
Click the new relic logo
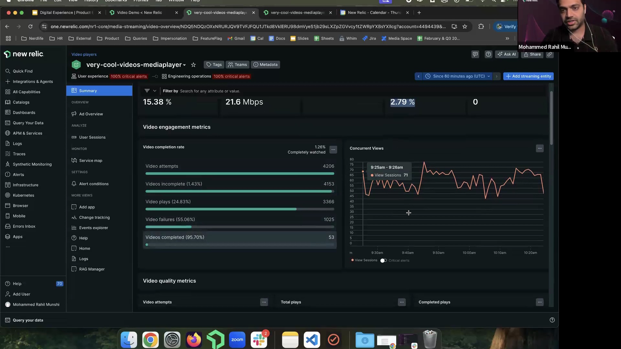point(24,54)
